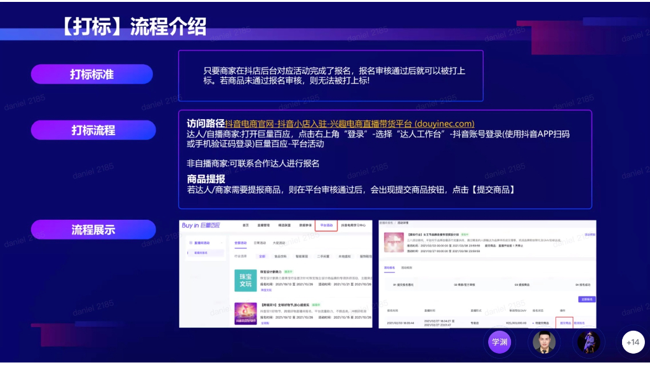Click the 全球购 tag link
This screenshot has width=650, height=365.
click(265, 323)
